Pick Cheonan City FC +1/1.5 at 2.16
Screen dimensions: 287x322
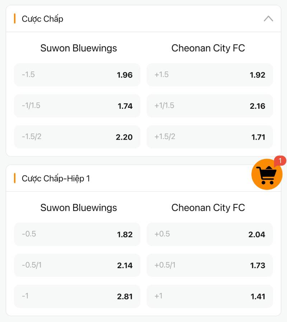[210, 106]
